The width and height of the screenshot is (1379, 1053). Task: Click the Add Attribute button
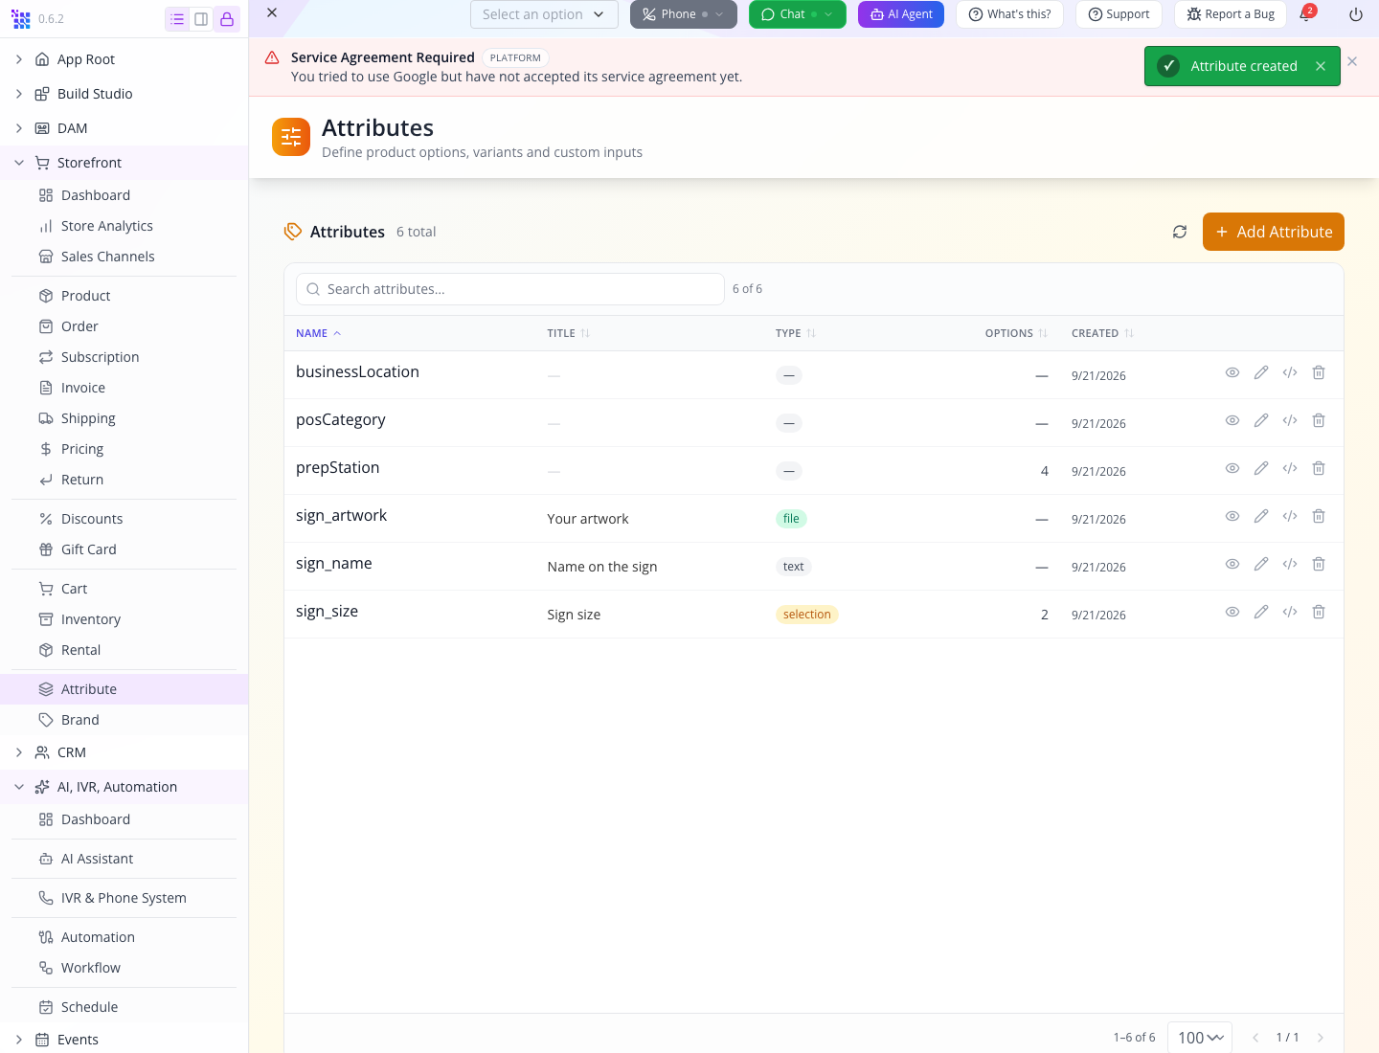[x=1274, y=232]
